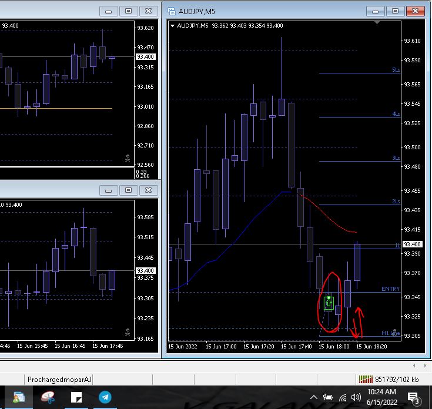Click the black-and-white square taskbar icon
This screenshot has width=432, height=409.
coord(76,397)
